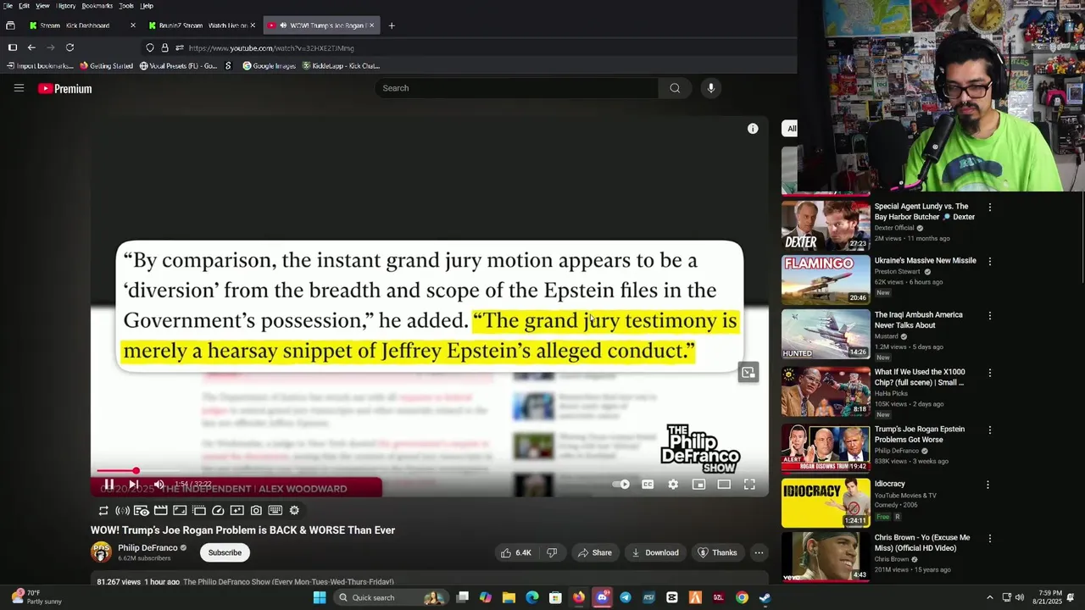The width and height of the screenshot is (1085, 610).
Task: Click the video info card icon
Action: point(753,129)
